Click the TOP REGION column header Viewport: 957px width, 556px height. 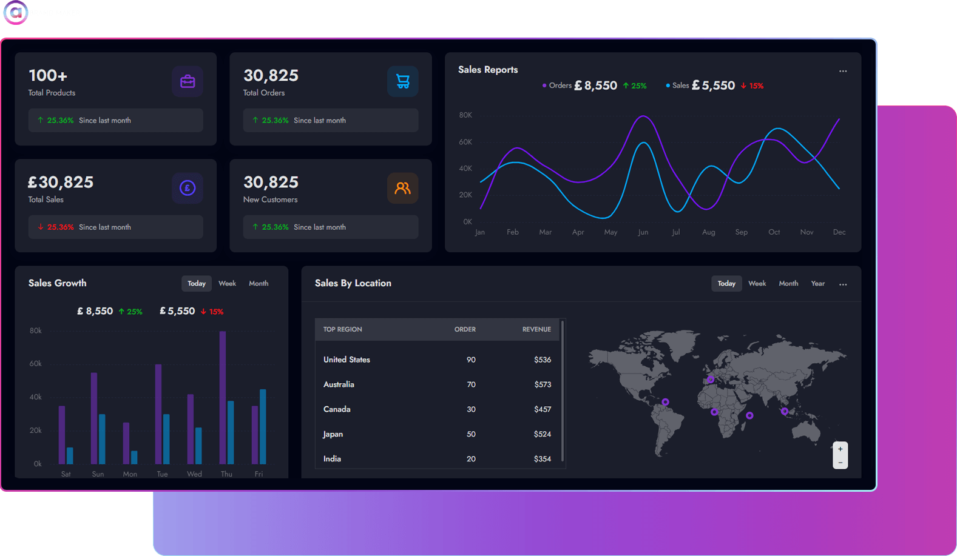point(343,329)
